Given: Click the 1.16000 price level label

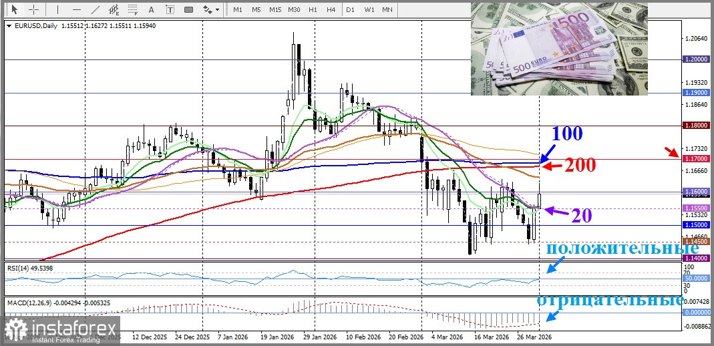Looking at the screenshot, I should [x=696, y=192].
